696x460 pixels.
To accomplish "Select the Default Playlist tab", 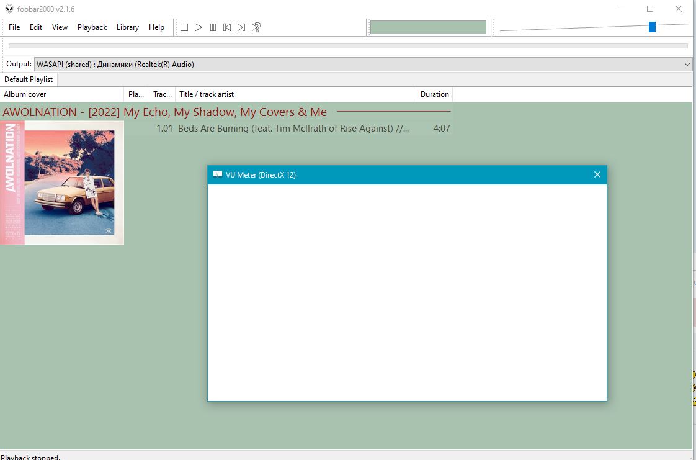I will [x=29, y=79].
